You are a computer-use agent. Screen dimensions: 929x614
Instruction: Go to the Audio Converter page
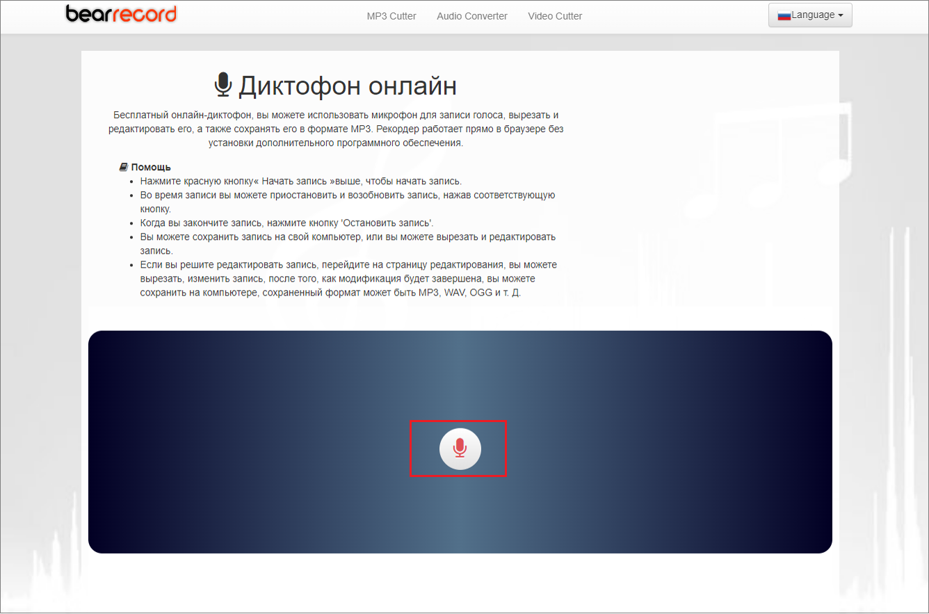point(472,16)
